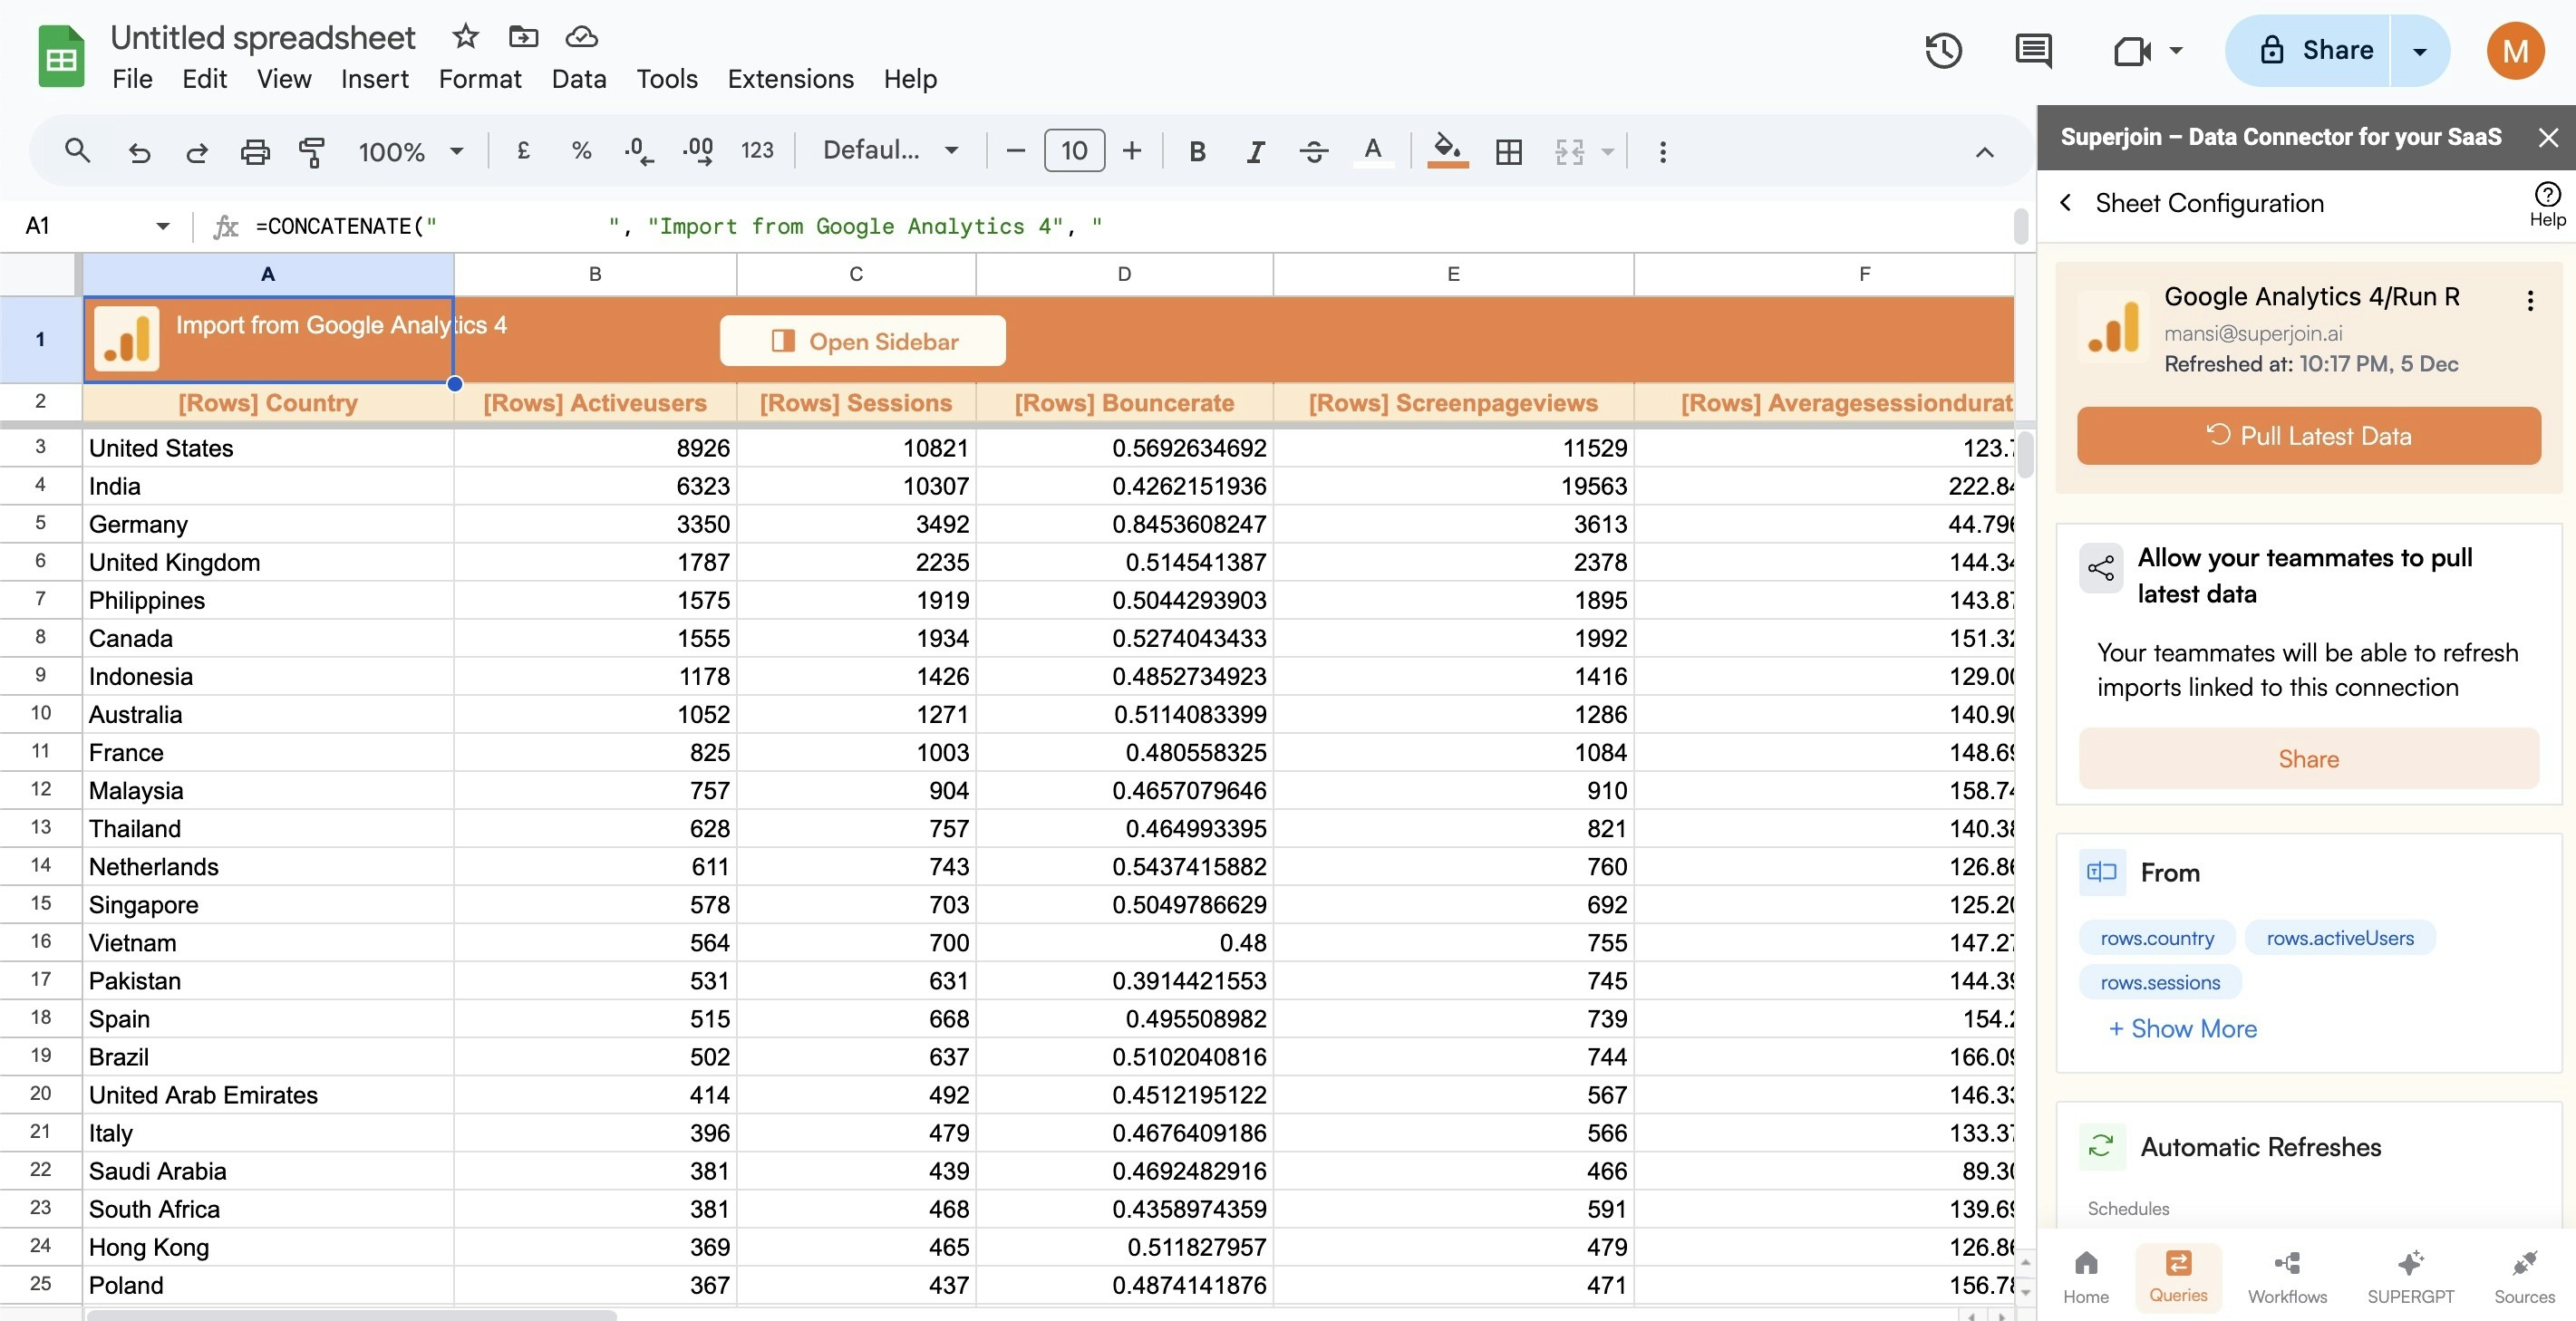2576x1321 pixels.
Task: Toggle strikethrough formatting
Action: point(1313,152)
